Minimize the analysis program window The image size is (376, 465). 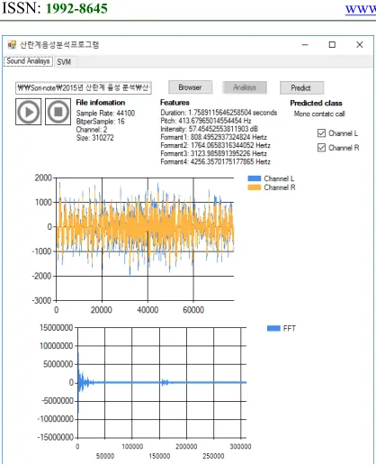click(305, 45)
